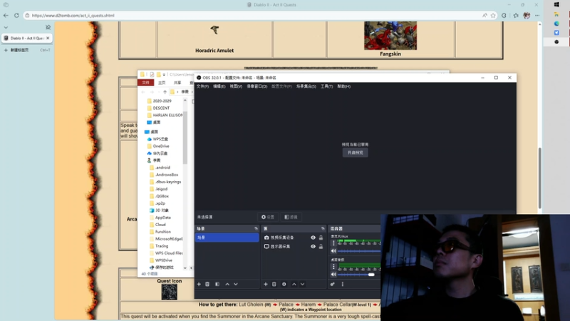Open the OBS Docks menu

click(257, 86)
